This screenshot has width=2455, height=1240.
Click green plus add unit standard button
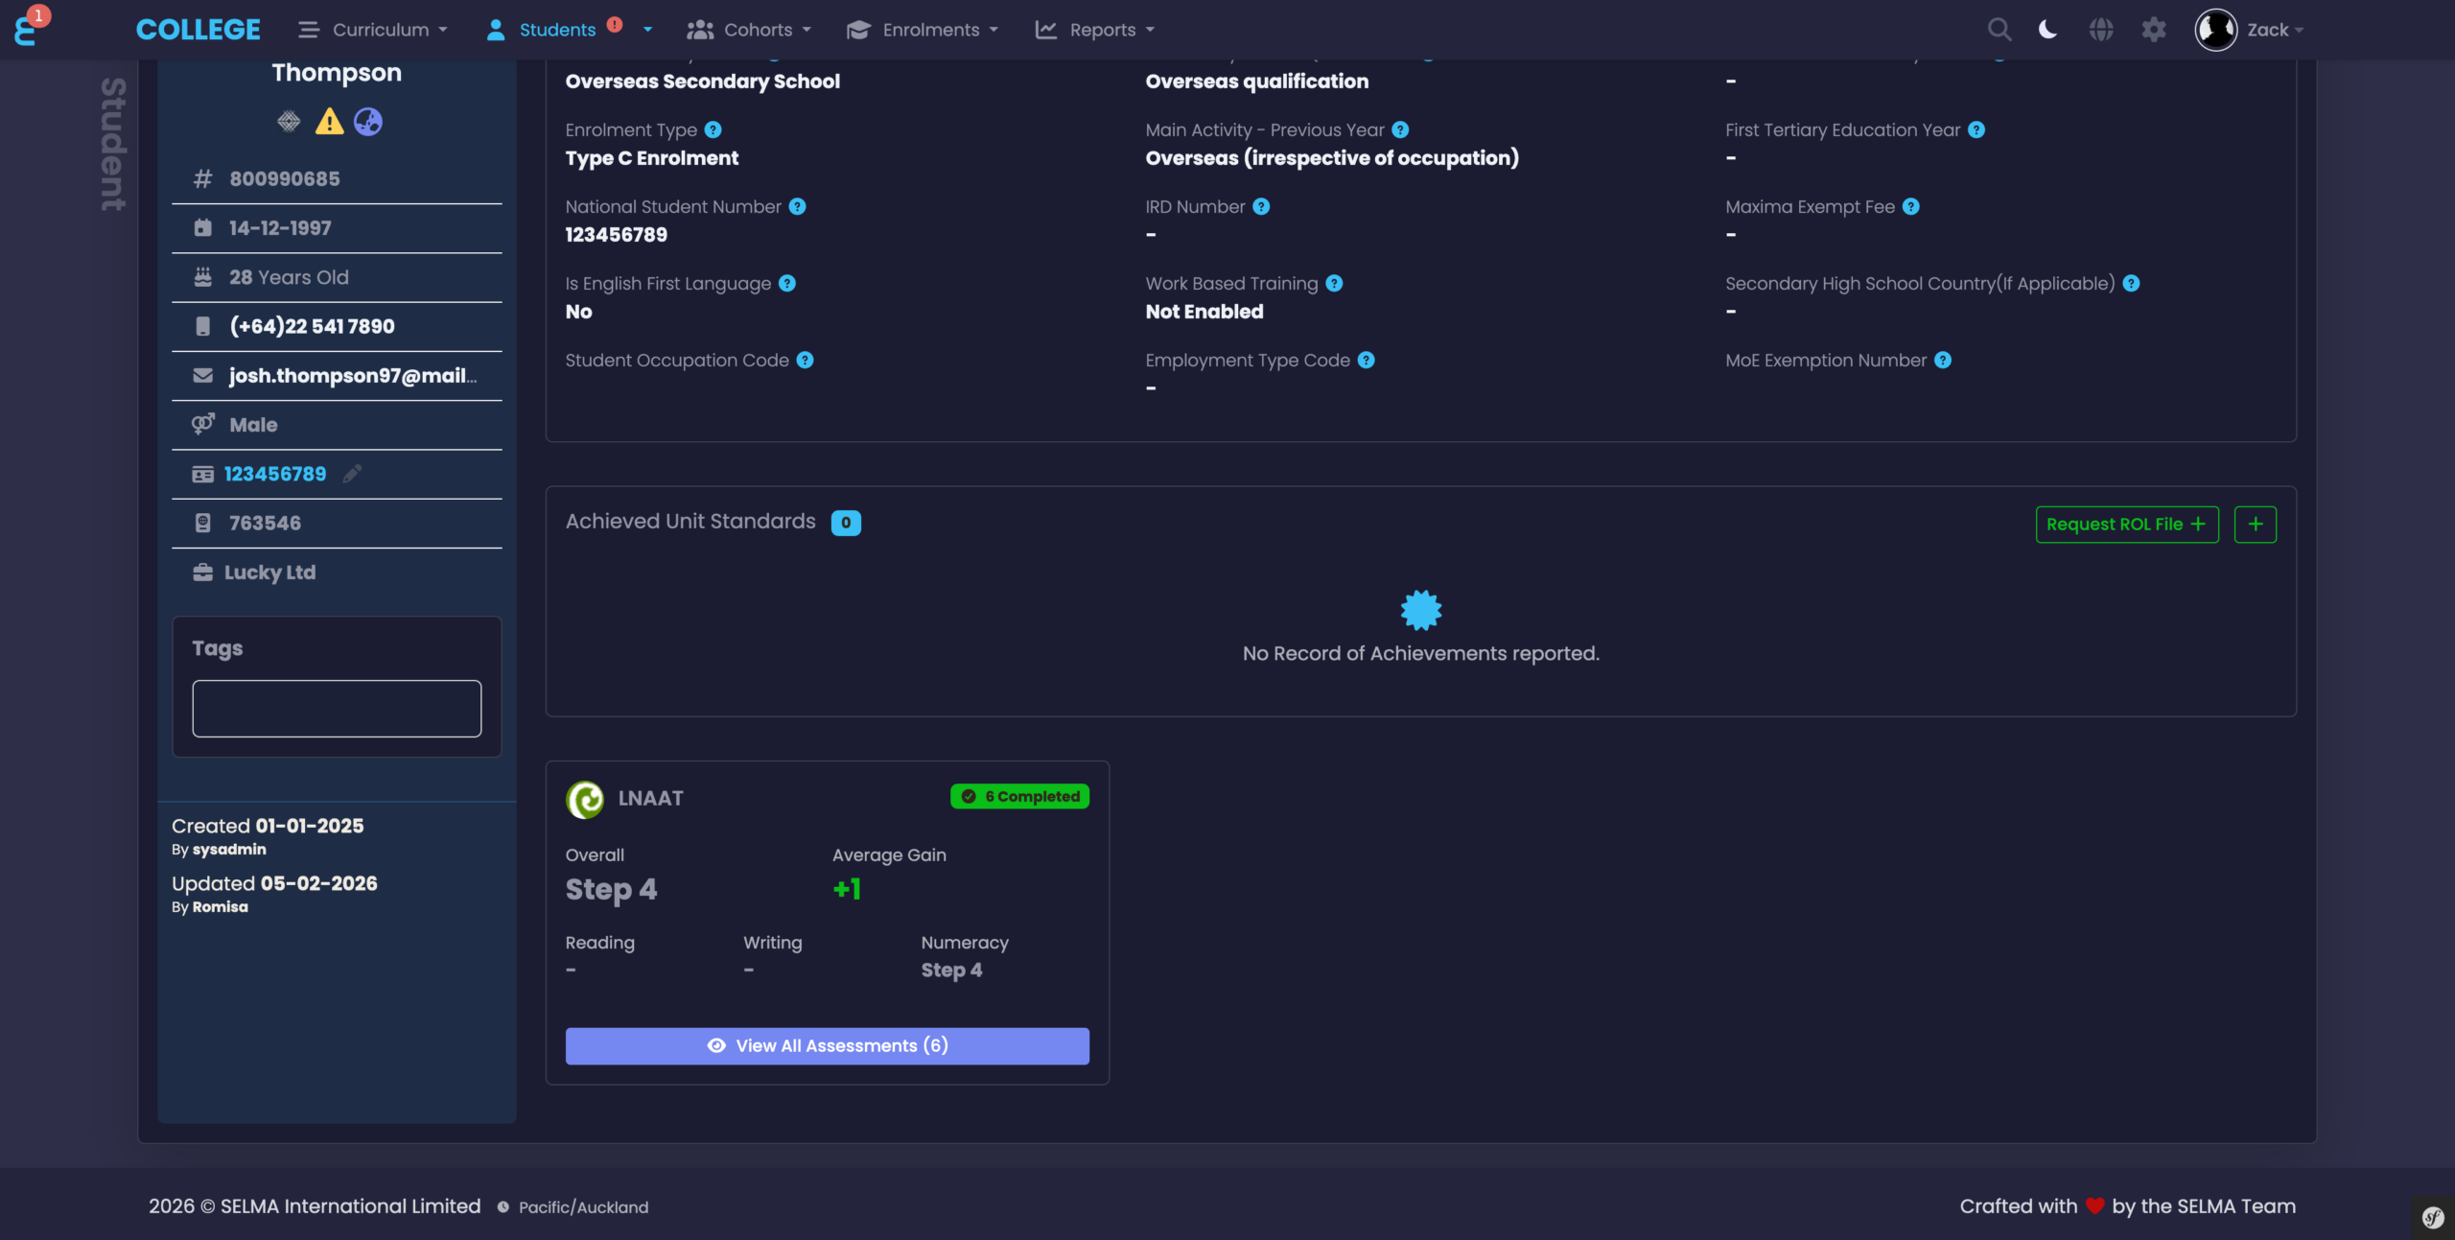tap(2255, 525)
